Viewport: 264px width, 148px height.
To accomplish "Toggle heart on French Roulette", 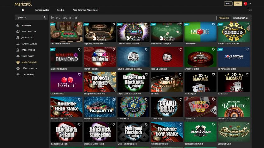I will [113, 49].
